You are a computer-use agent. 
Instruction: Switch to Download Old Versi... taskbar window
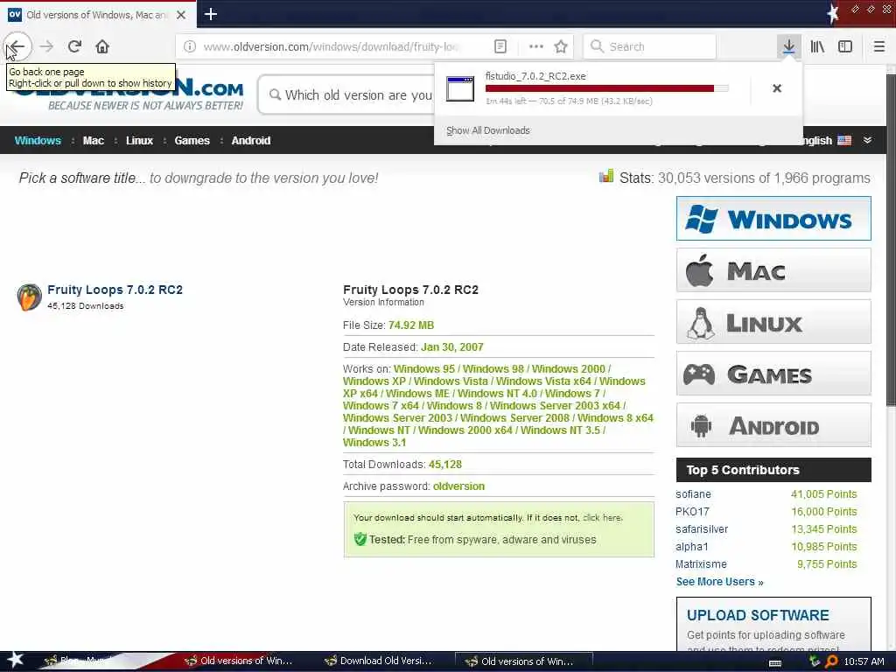click(378, 661)
